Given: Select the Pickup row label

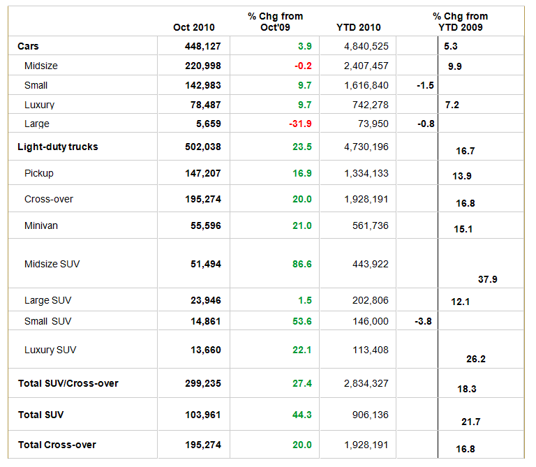Looking at the screenshot, I should tap(38, 173).
